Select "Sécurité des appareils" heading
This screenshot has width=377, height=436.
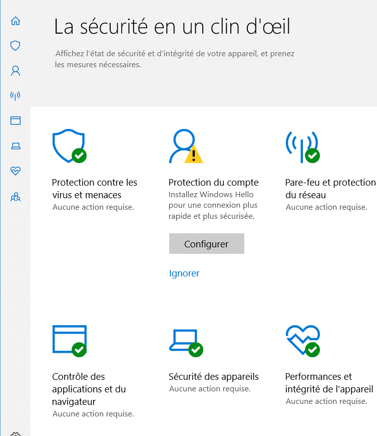click(x=214, y=376)
